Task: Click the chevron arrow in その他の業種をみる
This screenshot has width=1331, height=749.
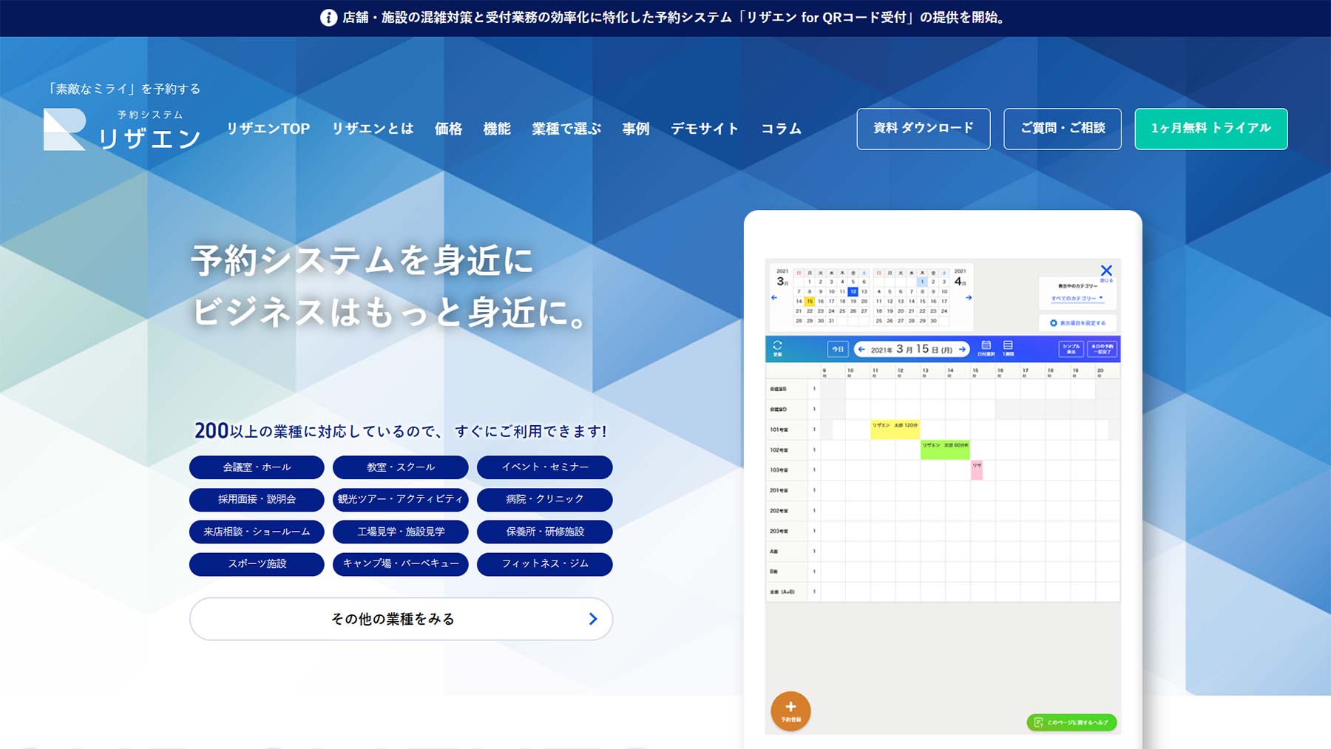Action: click(592, 619)
